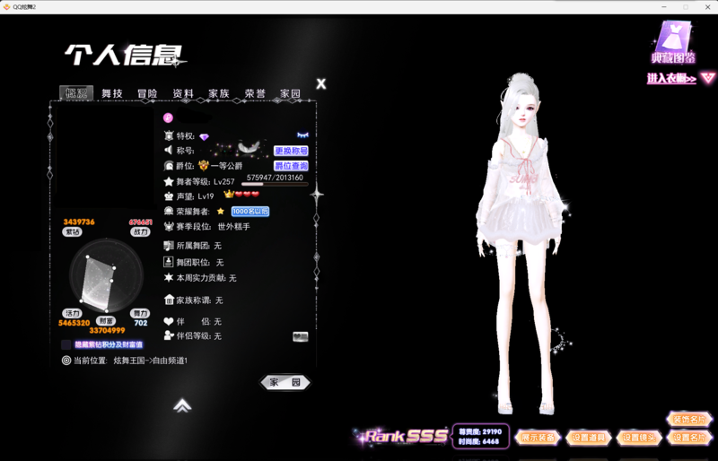
Task: Open the 进入衣橱 wardrobe link
Action: (670, 79)
